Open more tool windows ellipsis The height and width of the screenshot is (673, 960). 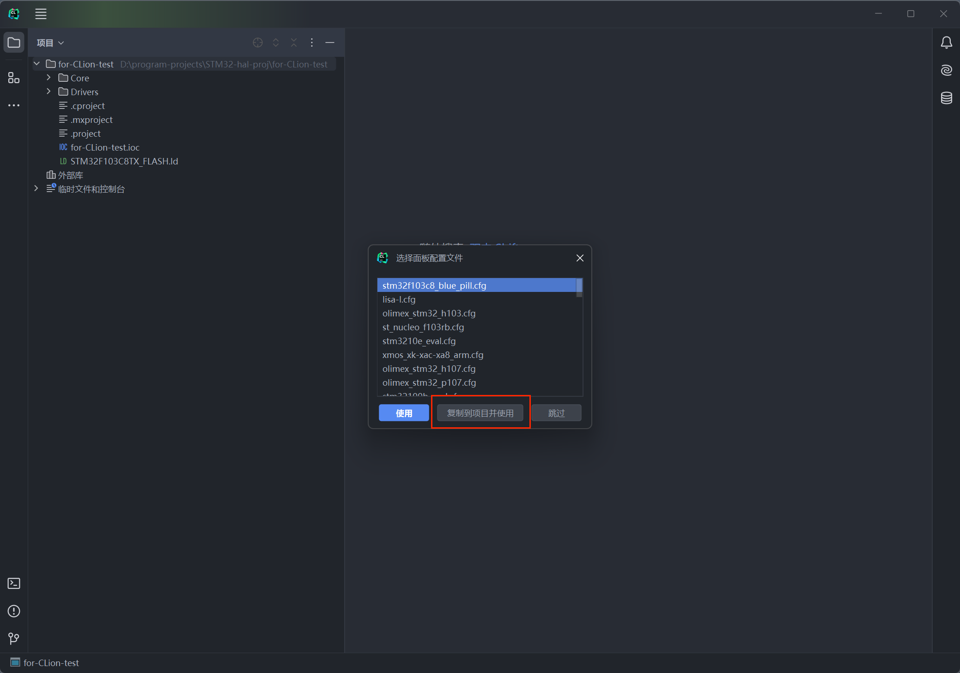[14, 105]
